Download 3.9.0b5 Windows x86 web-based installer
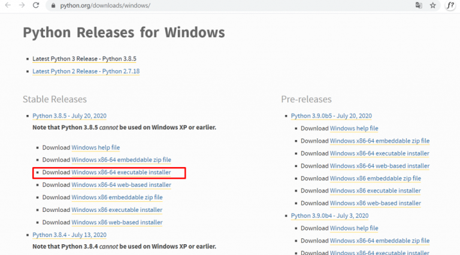460x255 pixels. [375, 203]
